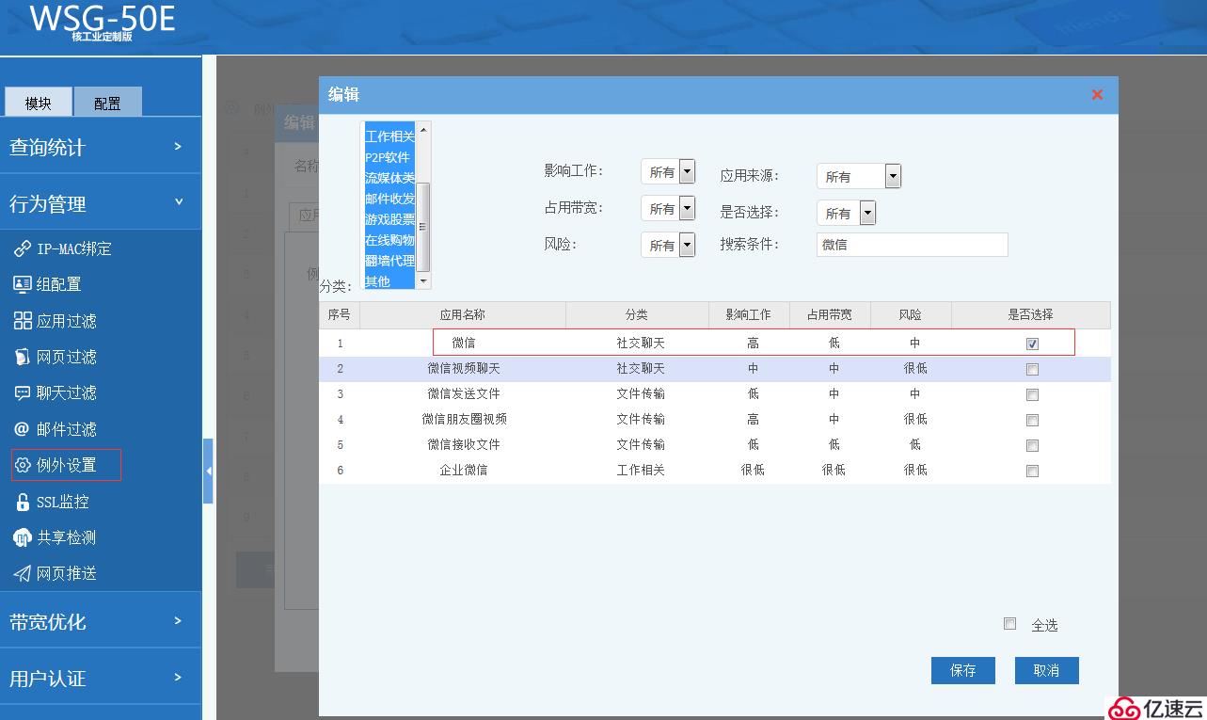Check the 企业微信 row checkbox
Screen dimensions: 1207x720
click(x=1032, y=471)
